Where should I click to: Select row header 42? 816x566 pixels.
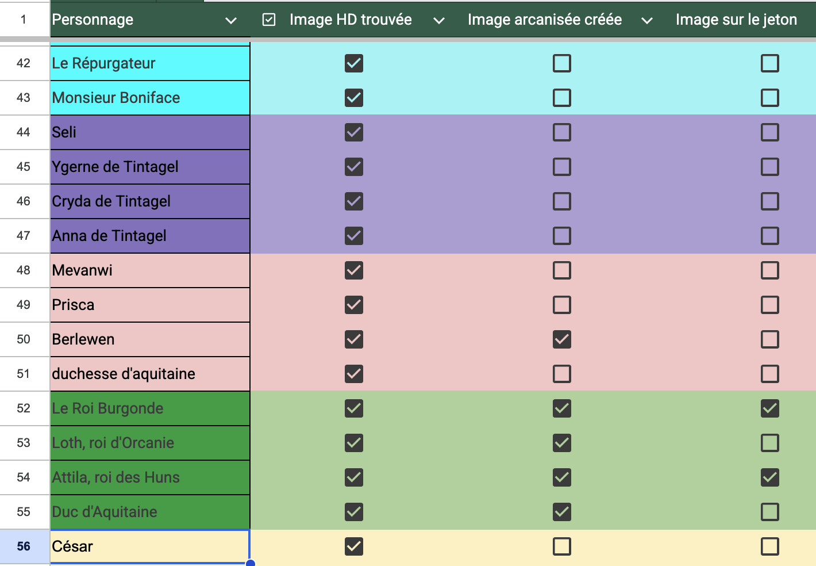[x=24, y=63]
